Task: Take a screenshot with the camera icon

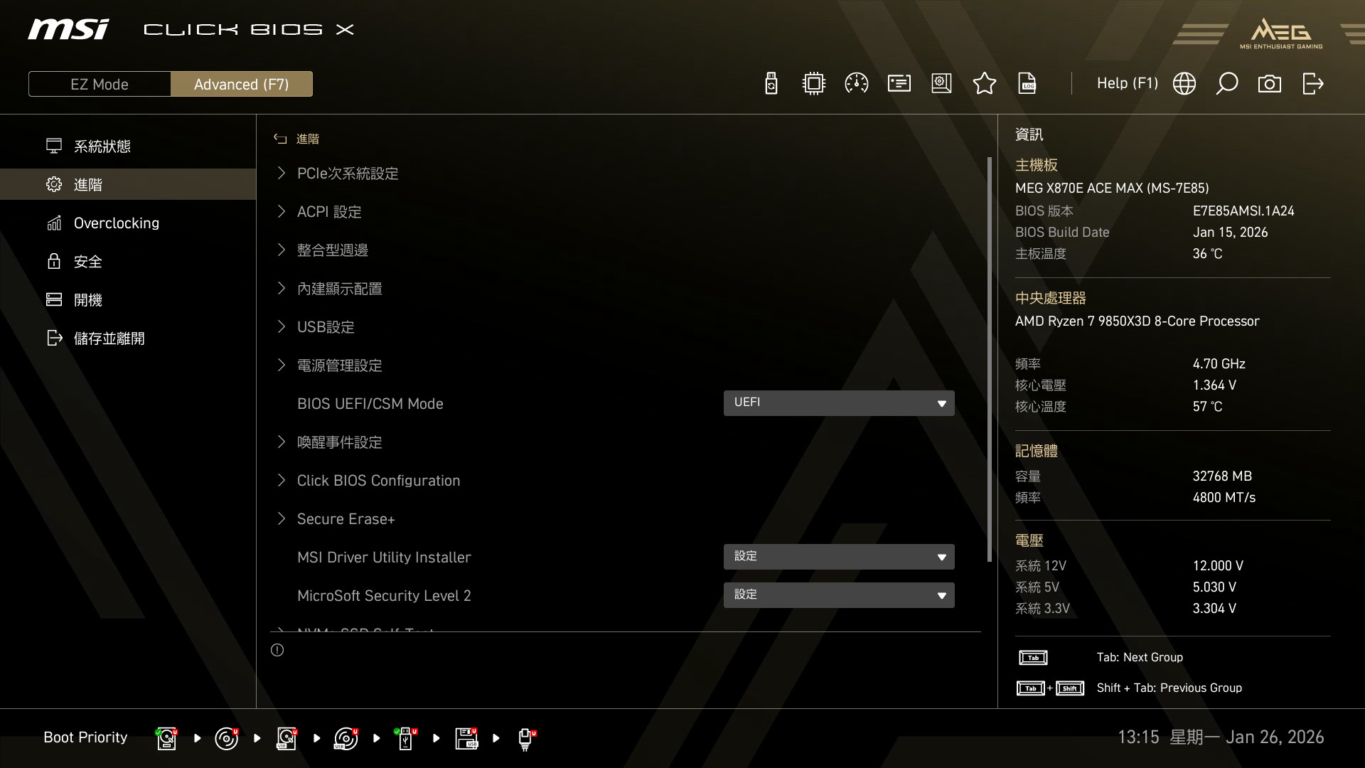Action: [1269, 84]
